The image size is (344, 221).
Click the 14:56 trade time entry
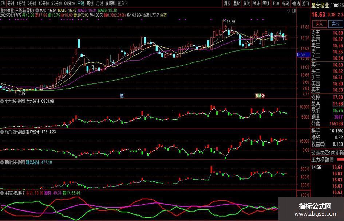[316, 168]
